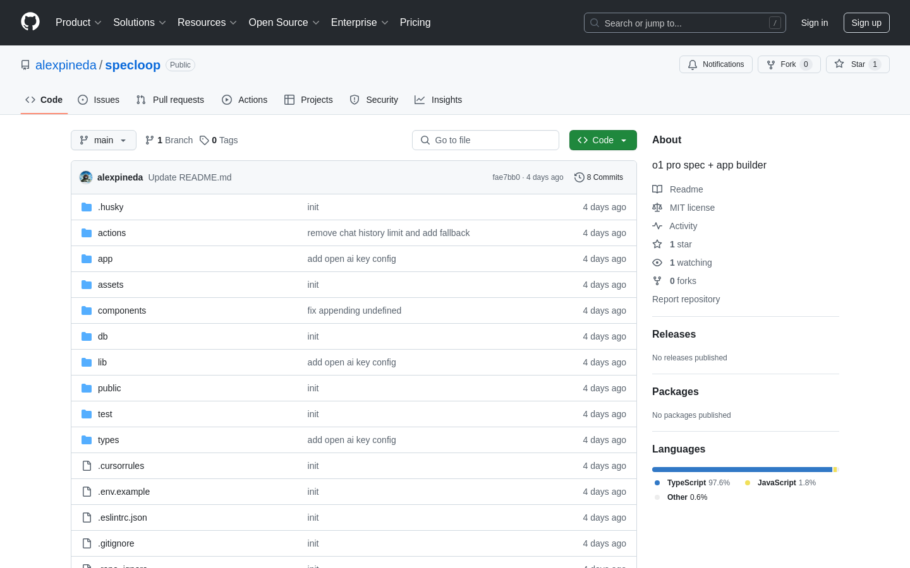Open the specloop repository link
The width and height of the screenshot is (910, 568).
point(133,65)
